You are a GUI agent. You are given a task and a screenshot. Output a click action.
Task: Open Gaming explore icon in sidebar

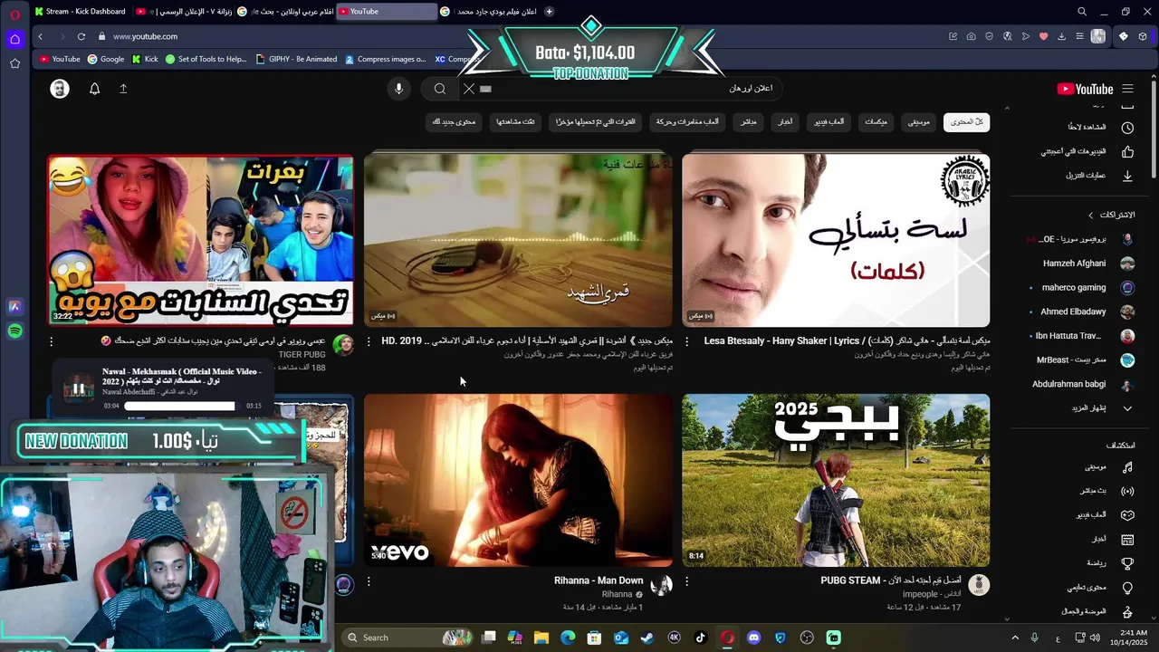click(x=1127, y=515)
